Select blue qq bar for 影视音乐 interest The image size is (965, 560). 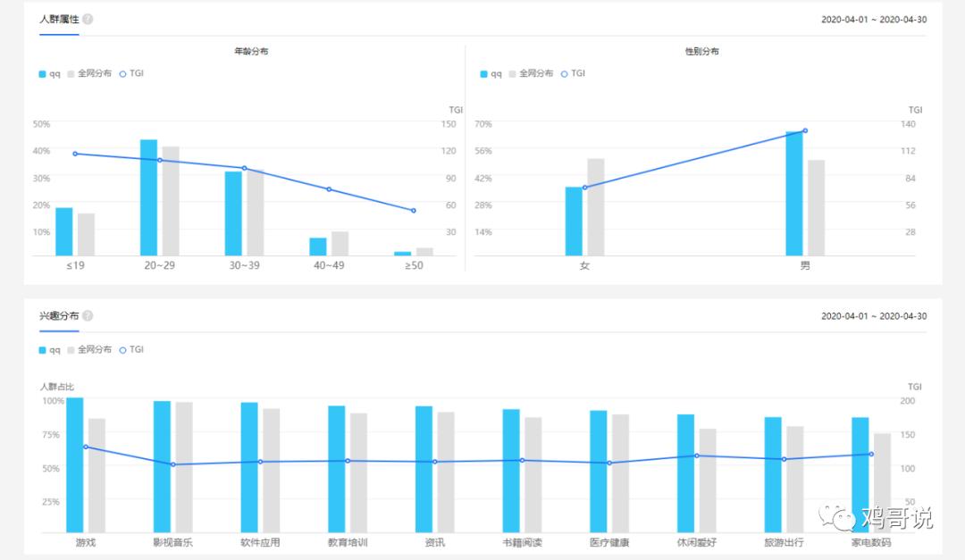(162, 467)
